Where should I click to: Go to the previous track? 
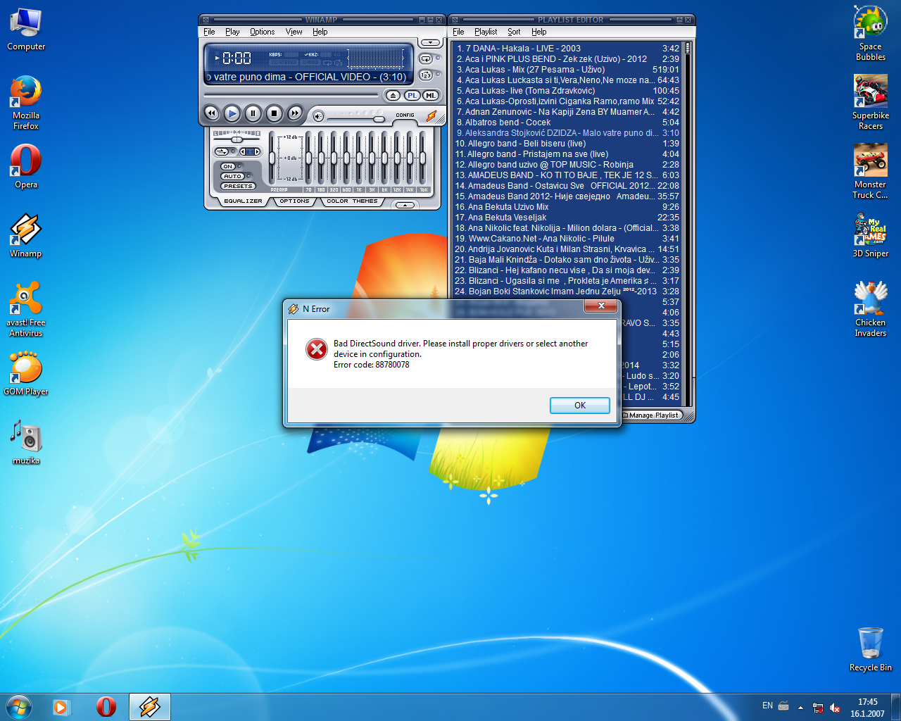pyautogui.click(x=211, y=113)
